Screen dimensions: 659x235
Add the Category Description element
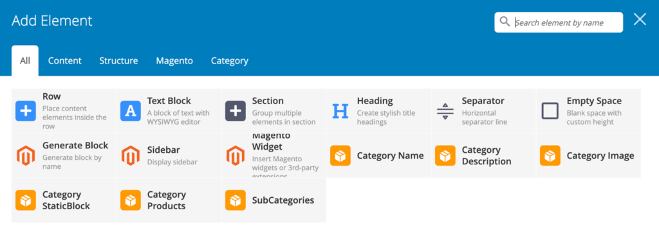pyautogui.click(x=484, y=155)
